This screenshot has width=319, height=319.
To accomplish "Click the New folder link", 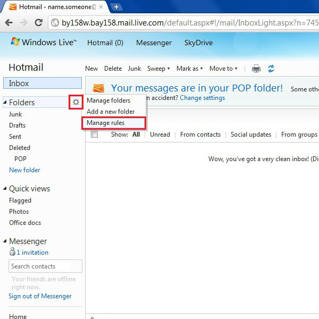I will click(24, 170).
